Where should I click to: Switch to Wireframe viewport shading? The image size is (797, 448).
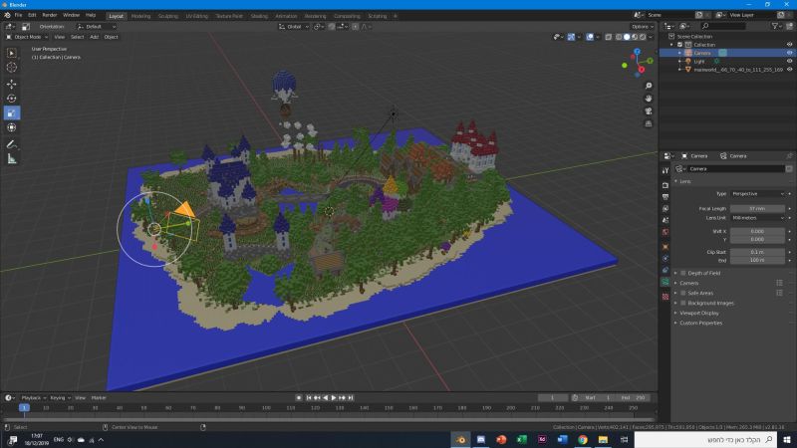618,37
